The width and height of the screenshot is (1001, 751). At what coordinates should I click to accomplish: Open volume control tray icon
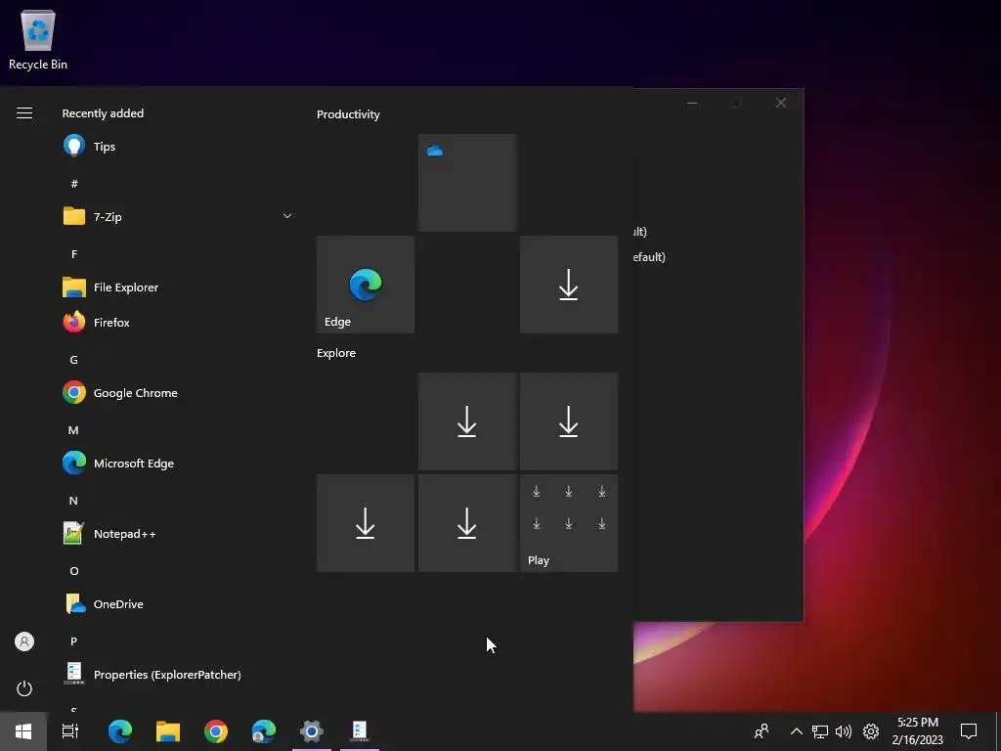(844, 731)
